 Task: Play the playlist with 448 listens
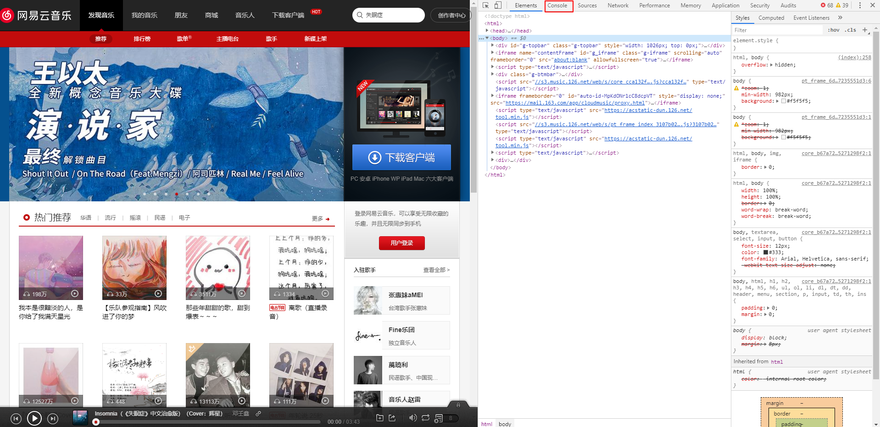[158, 401]
